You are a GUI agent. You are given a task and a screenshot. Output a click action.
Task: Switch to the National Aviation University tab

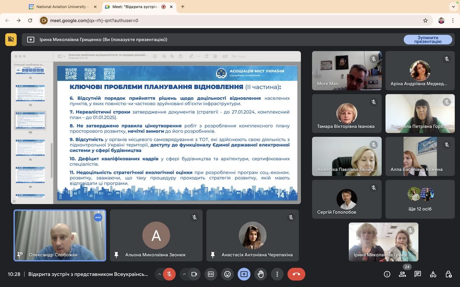point(61,6)
